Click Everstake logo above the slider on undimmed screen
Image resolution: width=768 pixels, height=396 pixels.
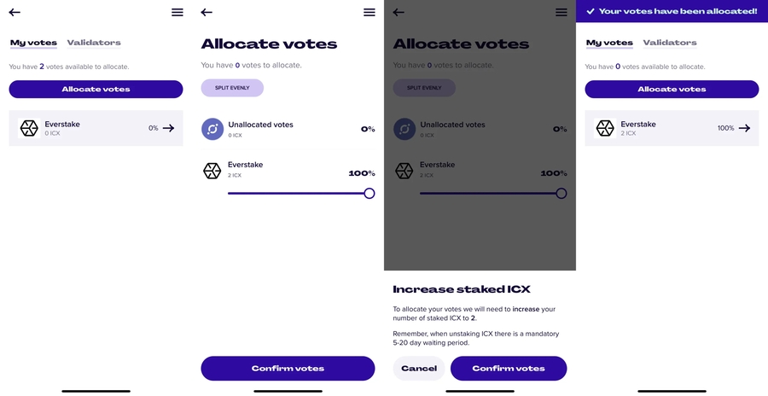tap(212, 170)
